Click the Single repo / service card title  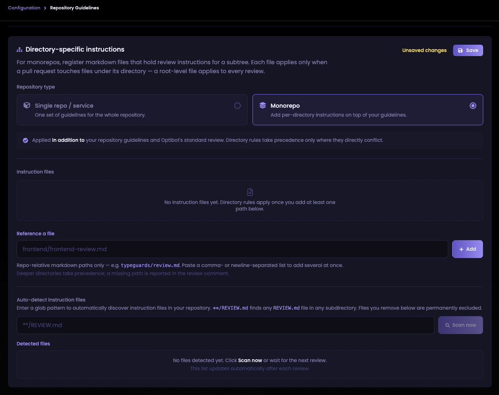pos(64,106)
